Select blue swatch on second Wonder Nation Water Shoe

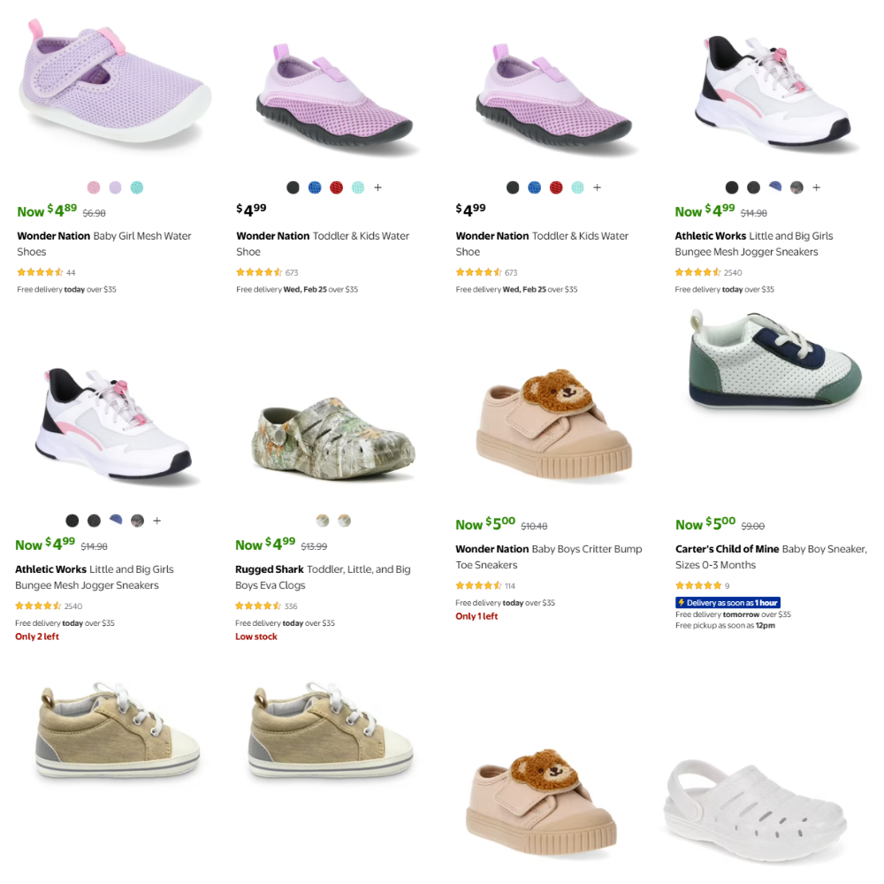315,187
